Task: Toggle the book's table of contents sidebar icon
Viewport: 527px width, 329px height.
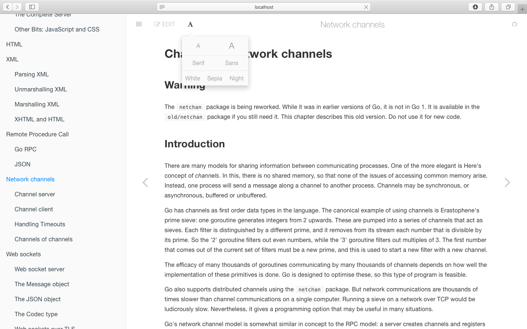Action: [139, 24]
